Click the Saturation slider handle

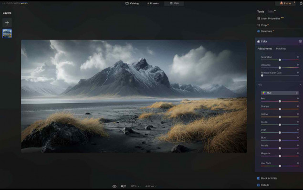click(280, 60)
